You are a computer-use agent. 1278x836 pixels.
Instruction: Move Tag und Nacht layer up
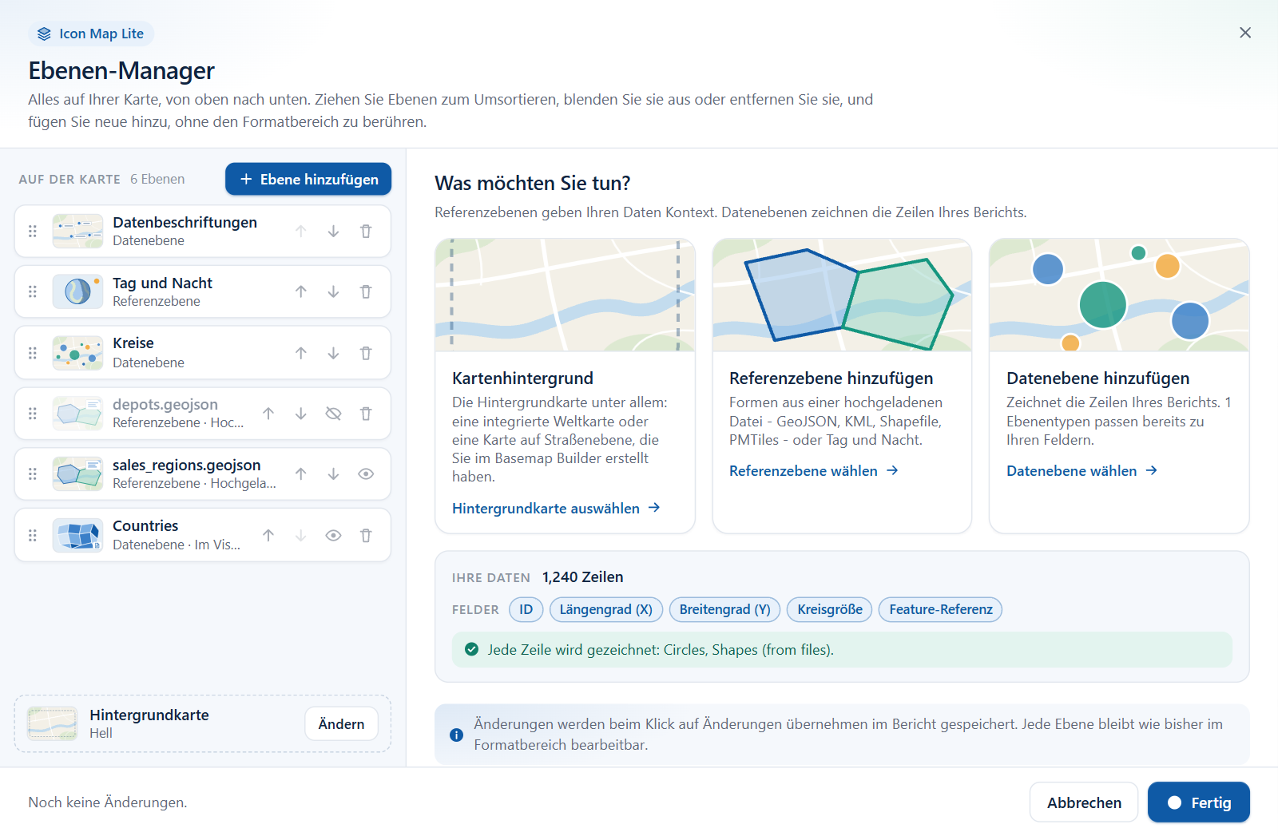[301, 292]
